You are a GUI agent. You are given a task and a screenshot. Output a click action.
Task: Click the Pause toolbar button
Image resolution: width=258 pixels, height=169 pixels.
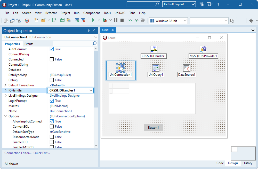[x=116, y=20]
